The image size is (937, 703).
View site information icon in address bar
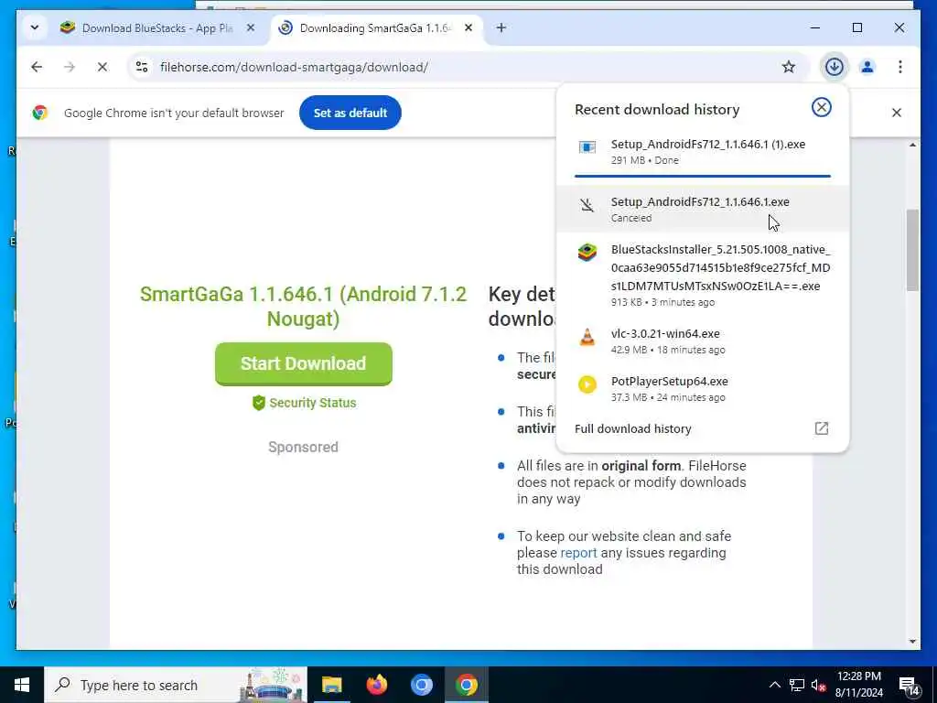click(x=142, y=67)
